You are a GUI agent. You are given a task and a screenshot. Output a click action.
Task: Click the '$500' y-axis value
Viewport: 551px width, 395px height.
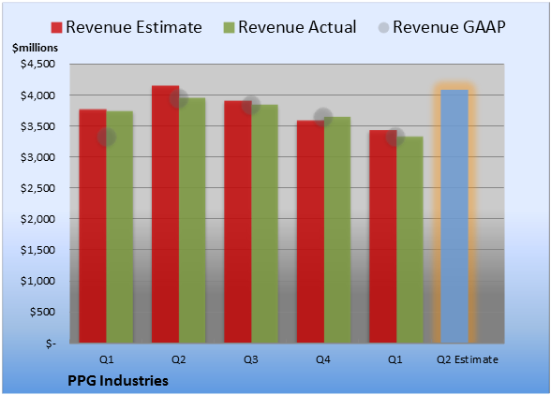point(42,312)
